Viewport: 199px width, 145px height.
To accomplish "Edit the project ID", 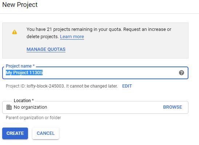I will point(127,86).
